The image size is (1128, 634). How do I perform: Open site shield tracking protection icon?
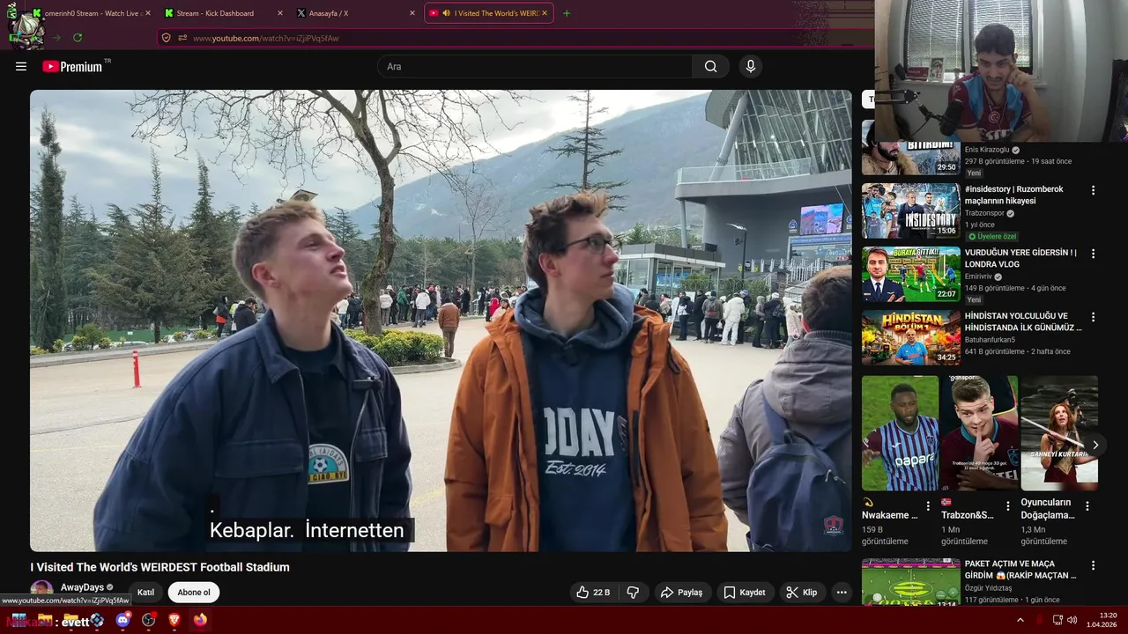click(166, 38)
